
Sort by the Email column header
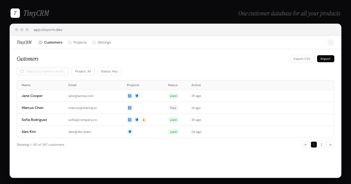click(x=73, y=85)
